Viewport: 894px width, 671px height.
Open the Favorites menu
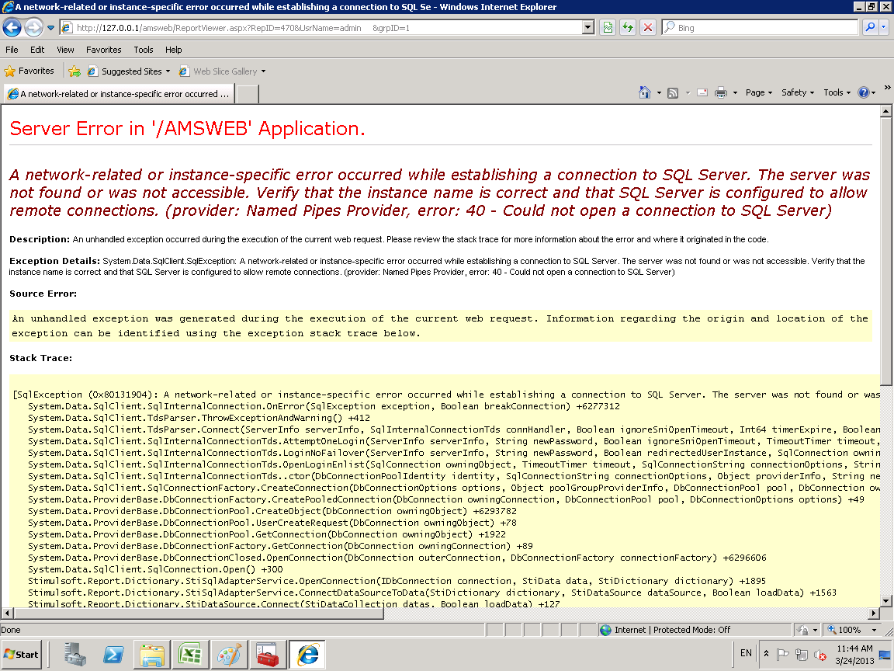click(x=103, y=50)
